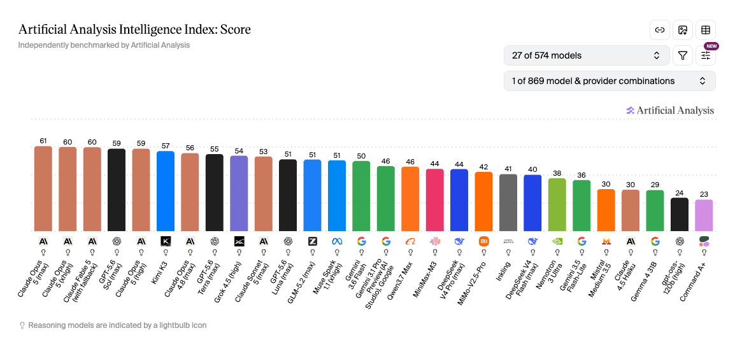Select the purple Command A+ bar
The width and height of the screenshot is (735, 361).
704,215
